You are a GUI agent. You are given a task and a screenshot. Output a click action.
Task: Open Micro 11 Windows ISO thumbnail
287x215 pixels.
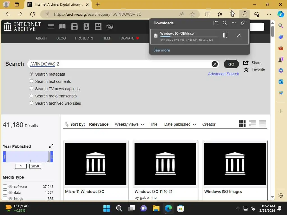(96, 164)
